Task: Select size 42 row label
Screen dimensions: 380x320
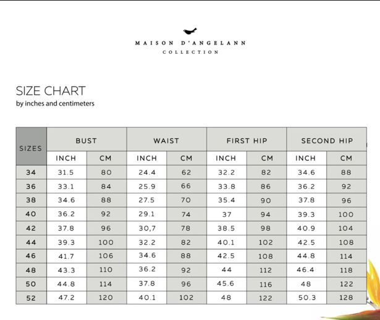Action: [31, 228]
